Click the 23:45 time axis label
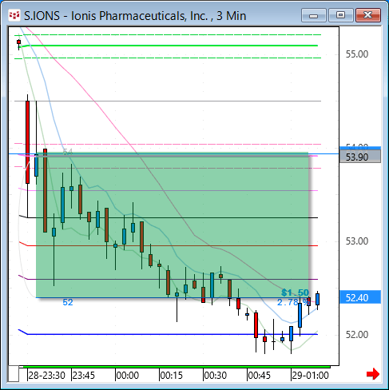Viewport: 389px width, 390px height. click(84, 376)
